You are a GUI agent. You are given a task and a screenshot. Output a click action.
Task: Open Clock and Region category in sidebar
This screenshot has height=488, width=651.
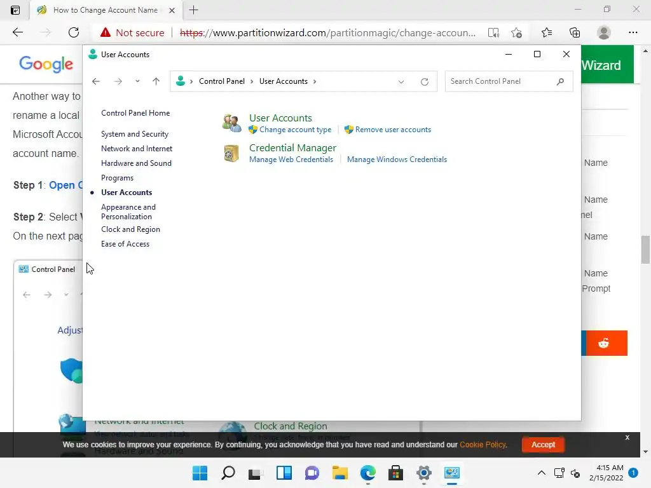pos(130,229)
